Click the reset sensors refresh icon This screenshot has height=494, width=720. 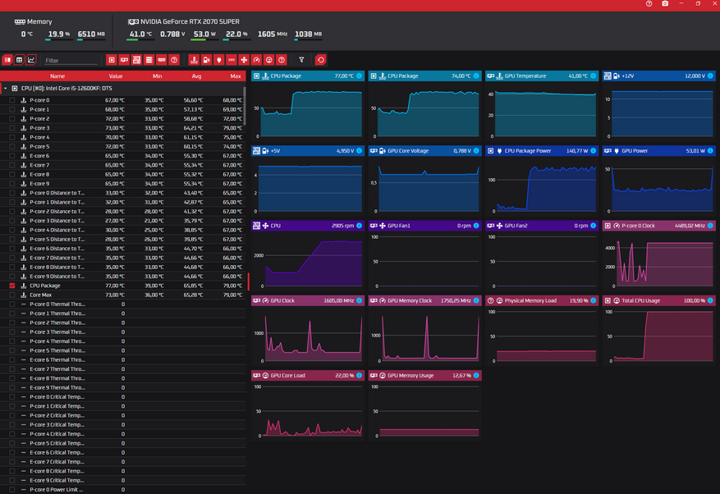point(320,60)
